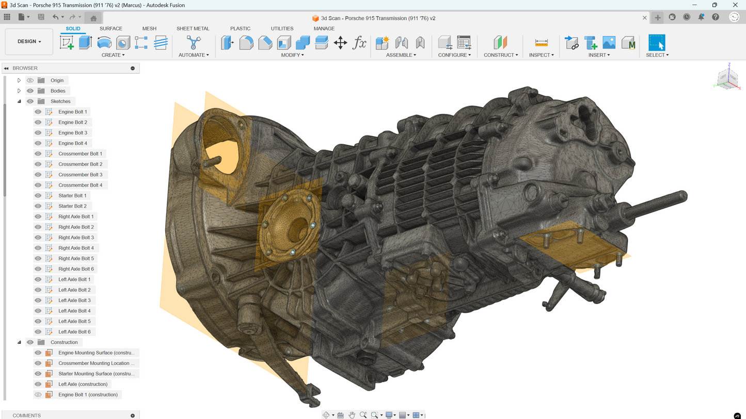
Task: Select the Move/Copy tool
Action: pyautogui.click(x=340, y=43)
